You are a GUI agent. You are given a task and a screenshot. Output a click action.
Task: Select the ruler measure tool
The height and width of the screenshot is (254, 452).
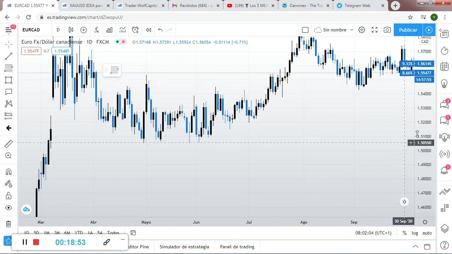9,144
